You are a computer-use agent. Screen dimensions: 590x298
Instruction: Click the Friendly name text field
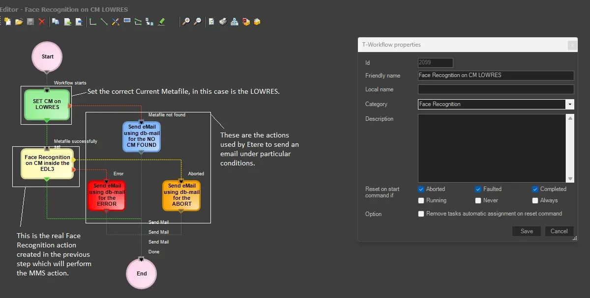point(496,76)
